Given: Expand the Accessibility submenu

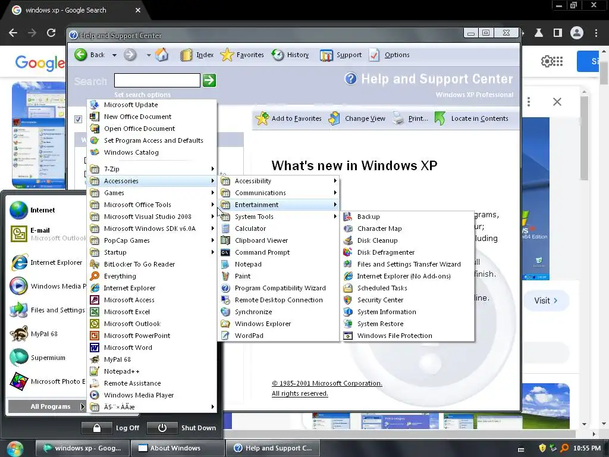Looking at the screenshot, I should (x=278, y=181).
